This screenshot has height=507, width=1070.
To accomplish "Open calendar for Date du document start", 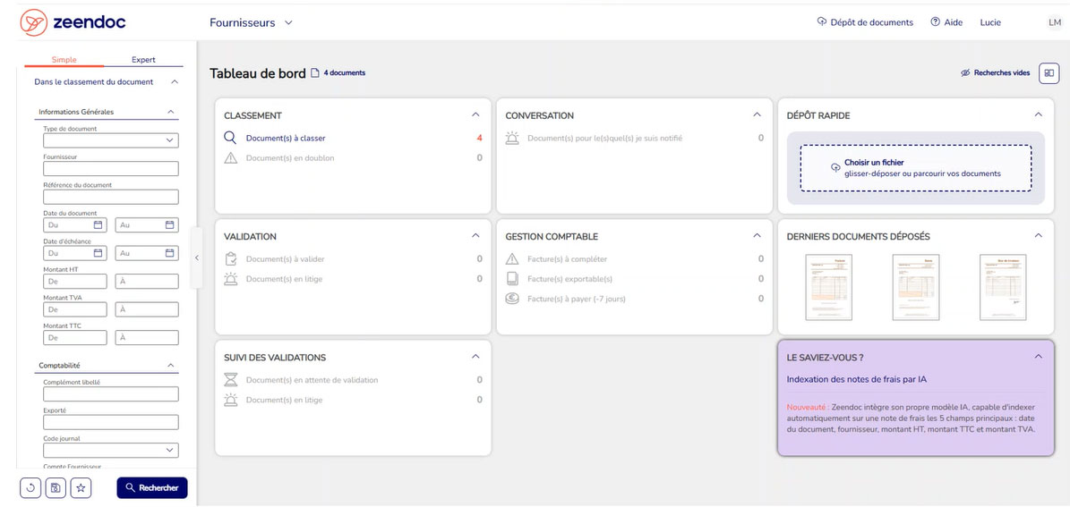I will [98, 225].
